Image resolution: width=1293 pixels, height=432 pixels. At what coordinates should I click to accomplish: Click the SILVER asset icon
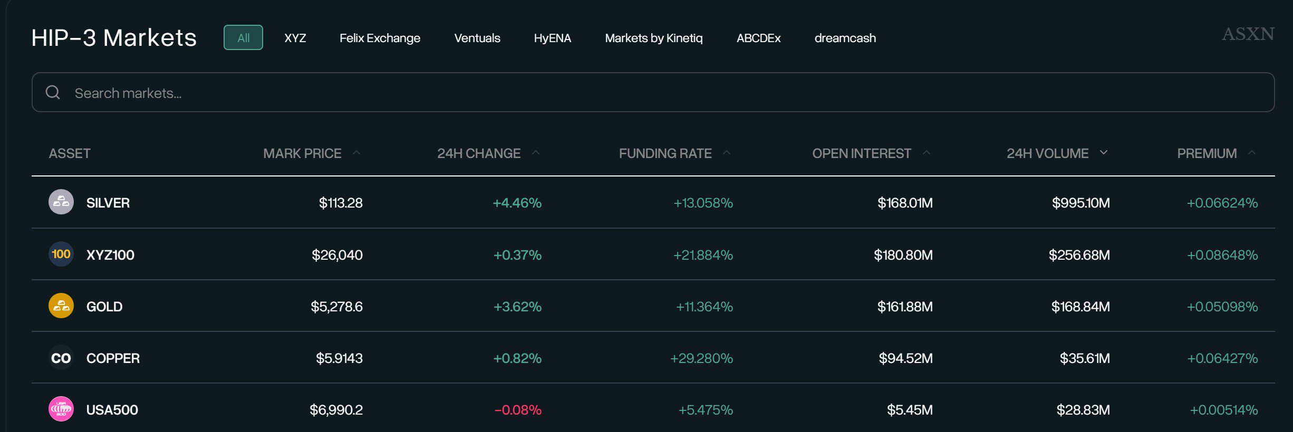point(61,202)
